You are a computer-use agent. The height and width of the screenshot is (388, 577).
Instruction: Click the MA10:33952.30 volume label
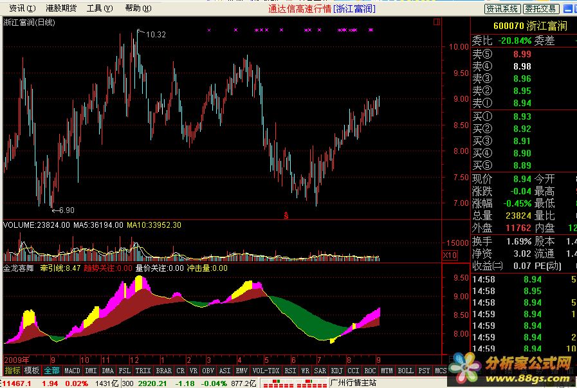point(154,225)
